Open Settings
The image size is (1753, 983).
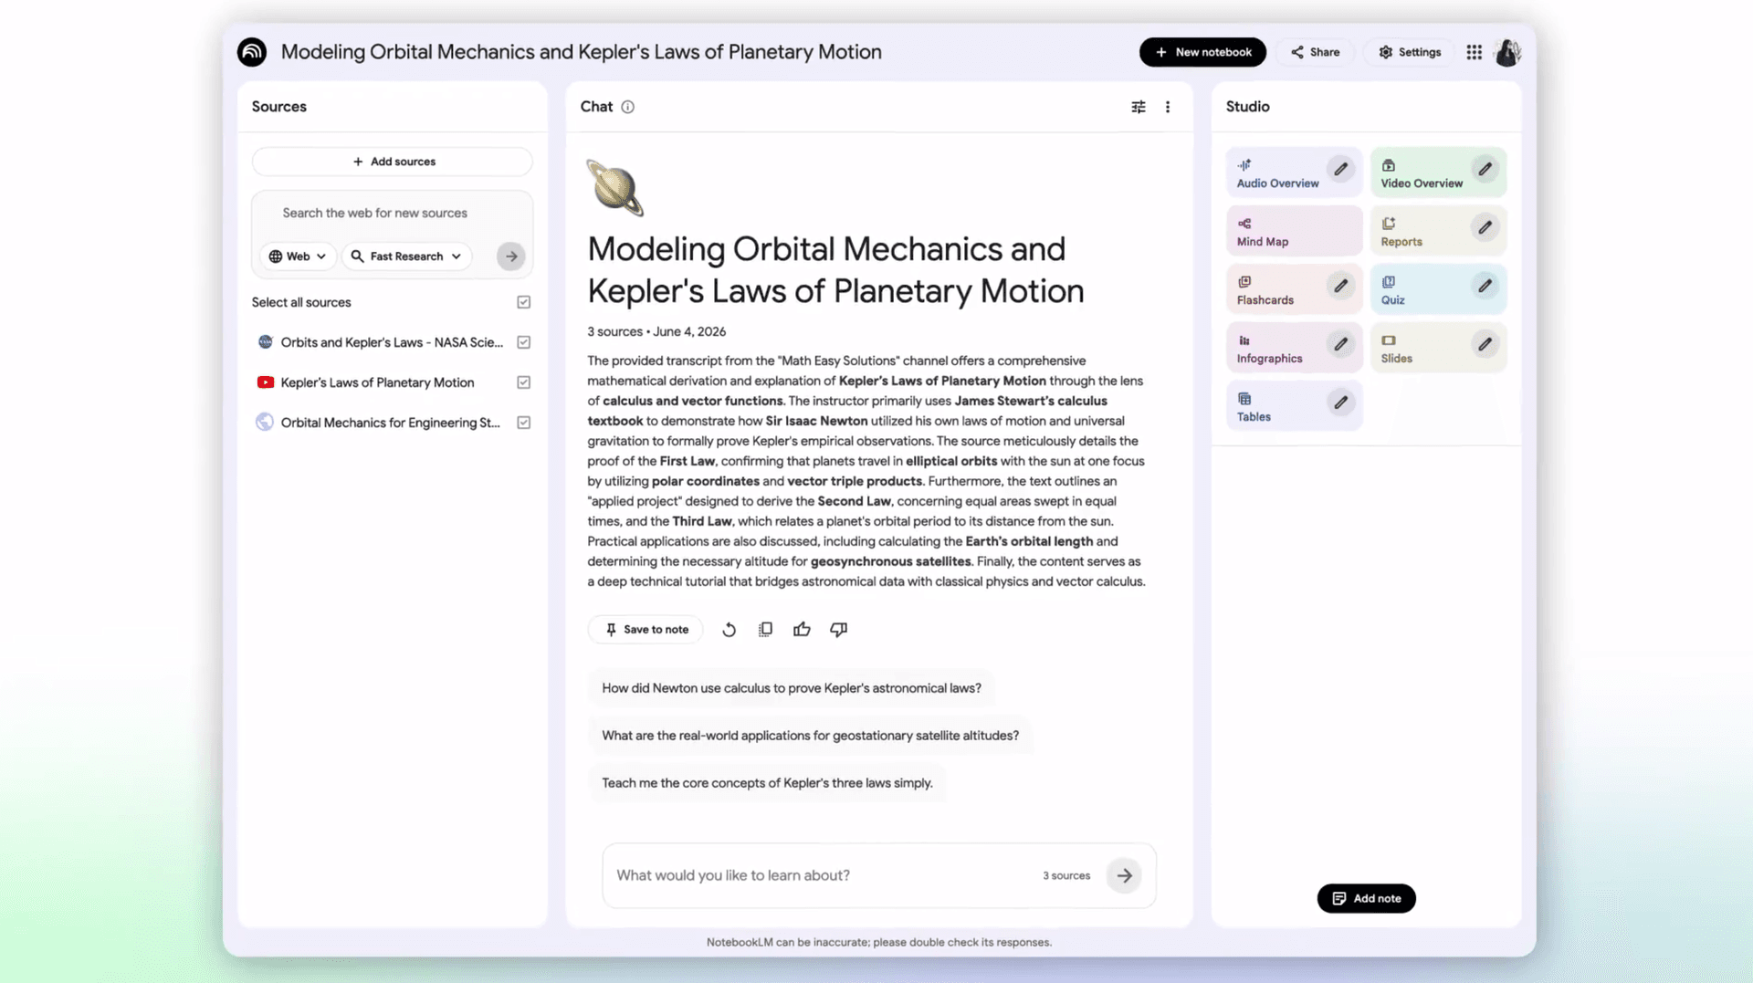point(1410,52)
